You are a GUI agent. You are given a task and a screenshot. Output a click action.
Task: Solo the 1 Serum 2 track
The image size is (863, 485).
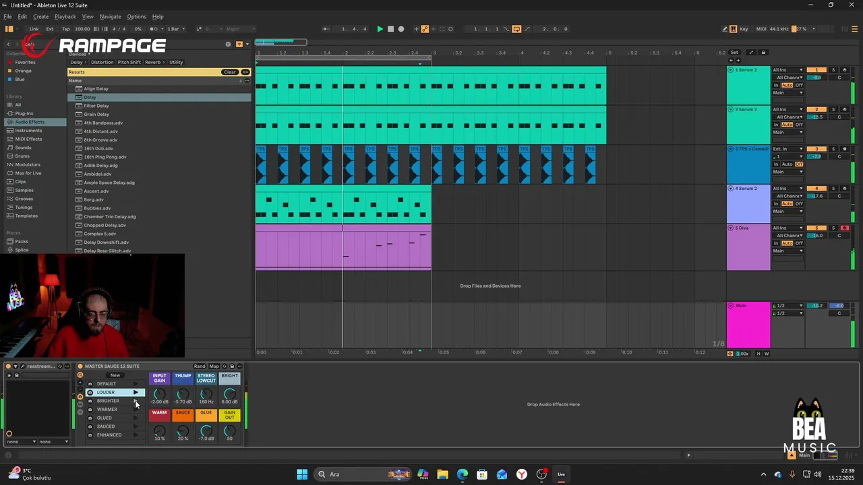pos(833,70)
